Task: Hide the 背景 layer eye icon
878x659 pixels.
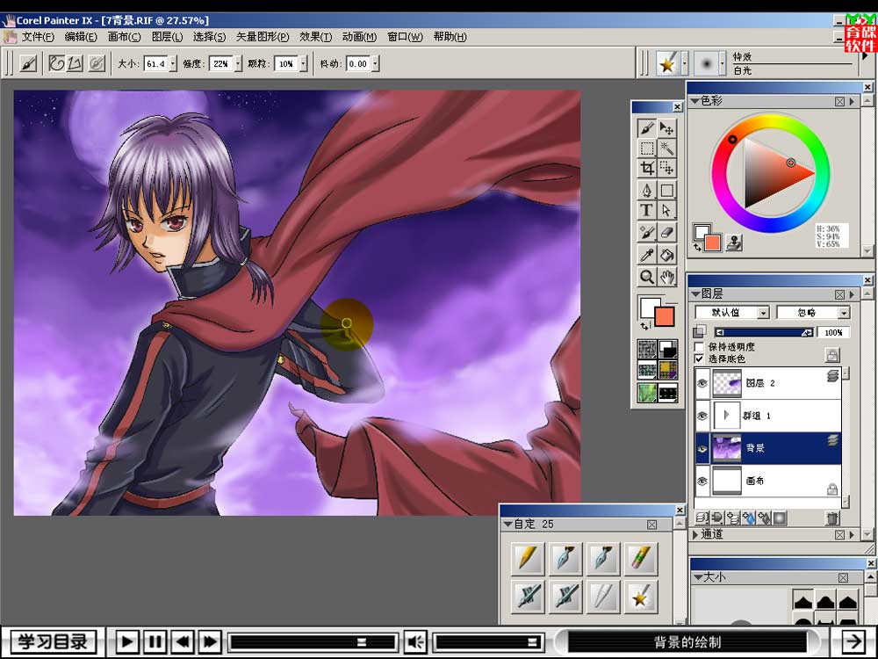Action: coord(702,448)
